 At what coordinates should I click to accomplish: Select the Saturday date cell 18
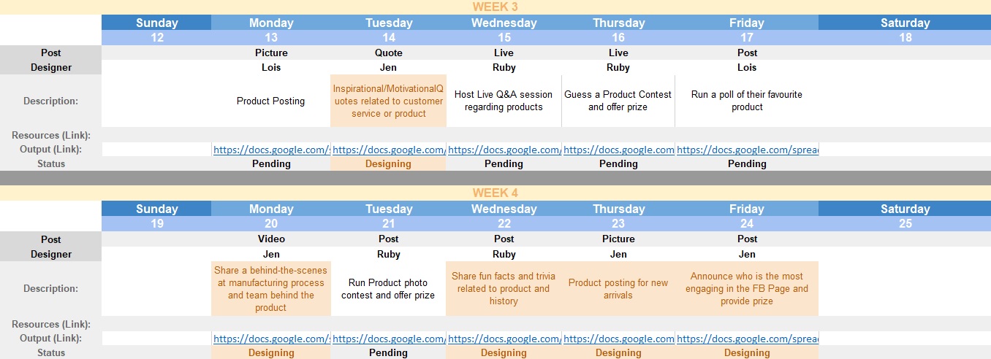pos(905,38)
